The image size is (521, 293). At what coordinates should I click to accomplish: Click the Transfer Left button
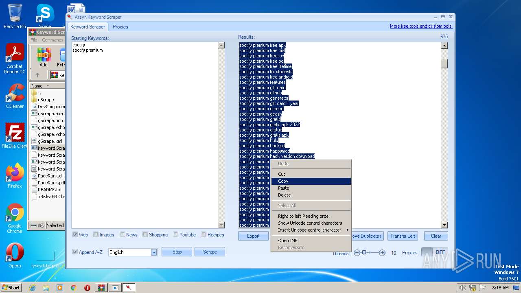pos(403,236)
